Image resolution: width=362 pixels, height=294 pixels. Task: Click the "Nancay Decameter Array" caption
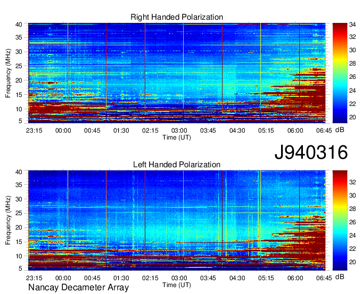(x=78, y=288)
